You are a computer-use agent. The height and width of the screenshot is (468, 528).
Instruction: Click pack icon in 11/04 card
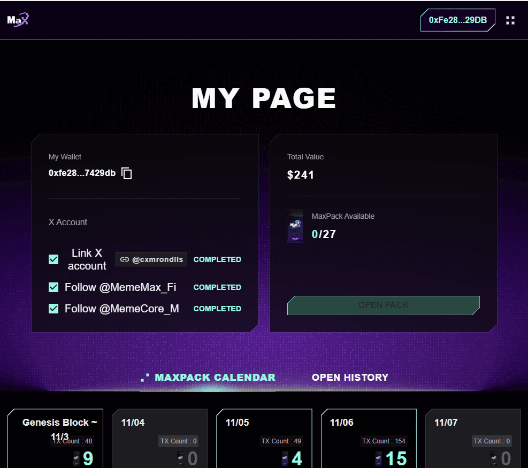[x=180, y=458]
